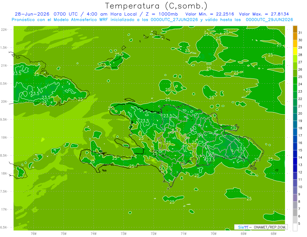Click the "23" label on the color scale
The width and height of the screenshot is (307, 237).
point(300,92)
